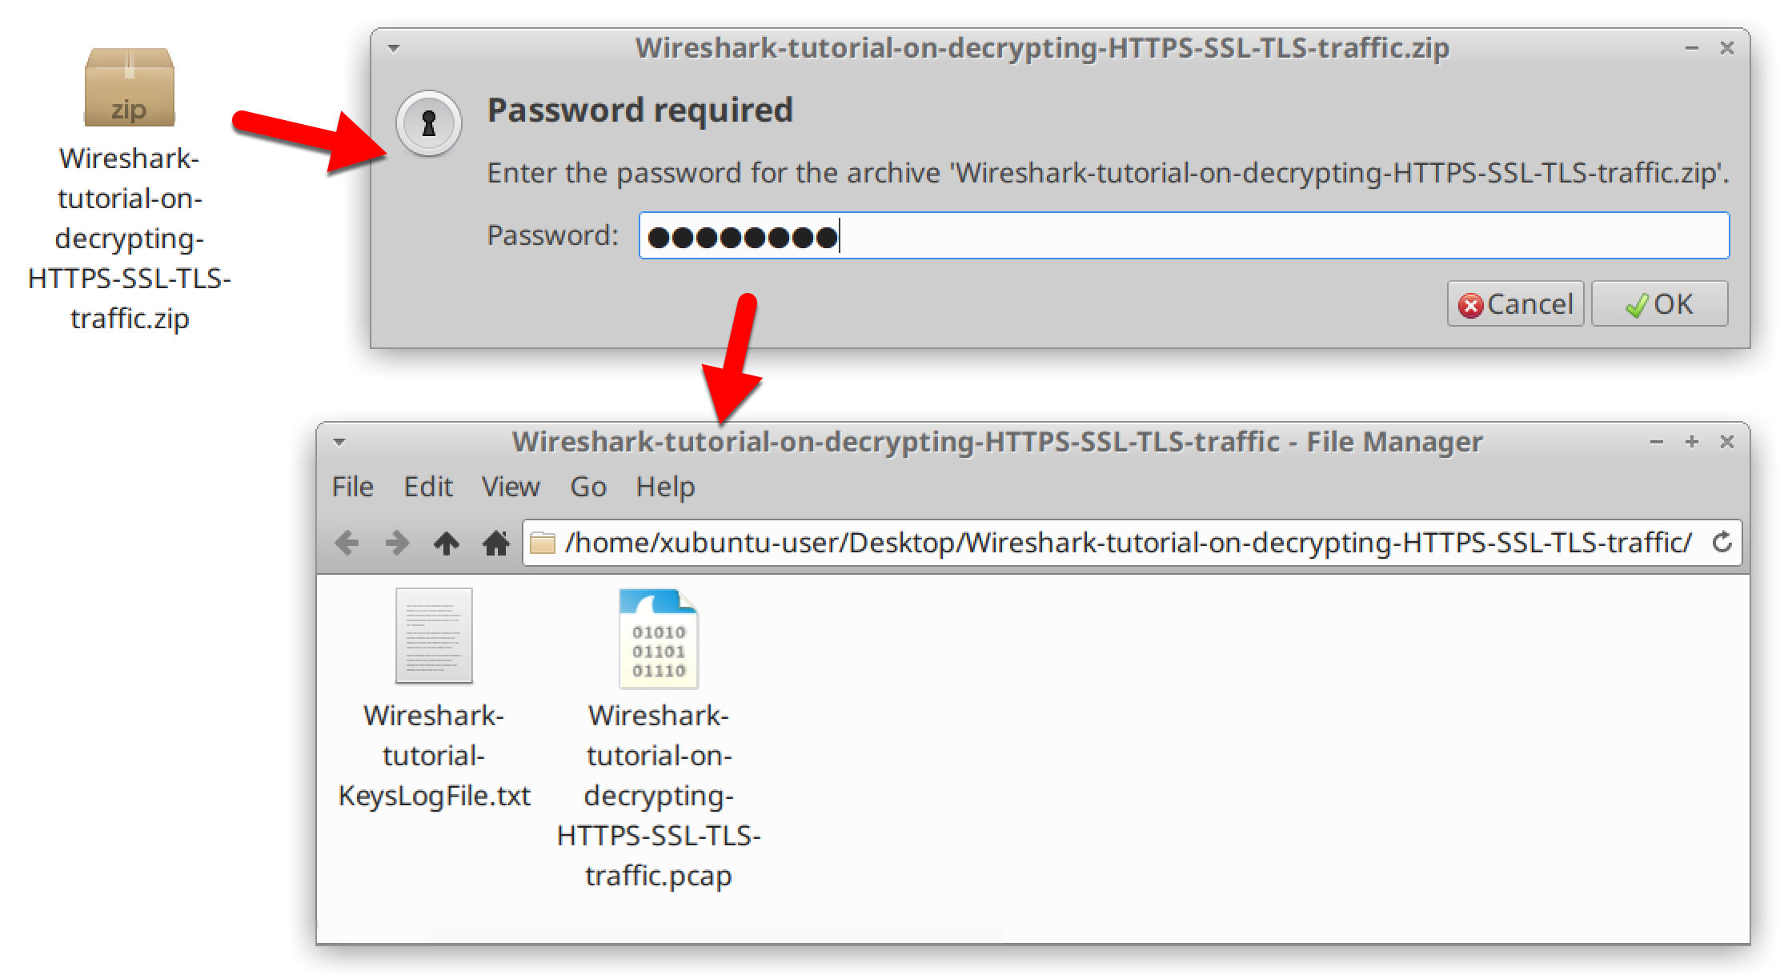Click the keyhole lock icon in password dialog

click(x=427, y=123)
